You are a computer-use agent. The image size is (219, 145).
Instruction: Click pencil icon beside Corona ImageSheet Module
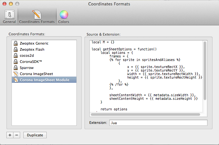(x=16, y=80)
